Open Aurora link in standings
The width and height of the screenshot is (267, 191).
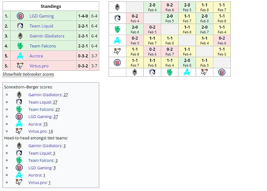click(x=36, y=56)
